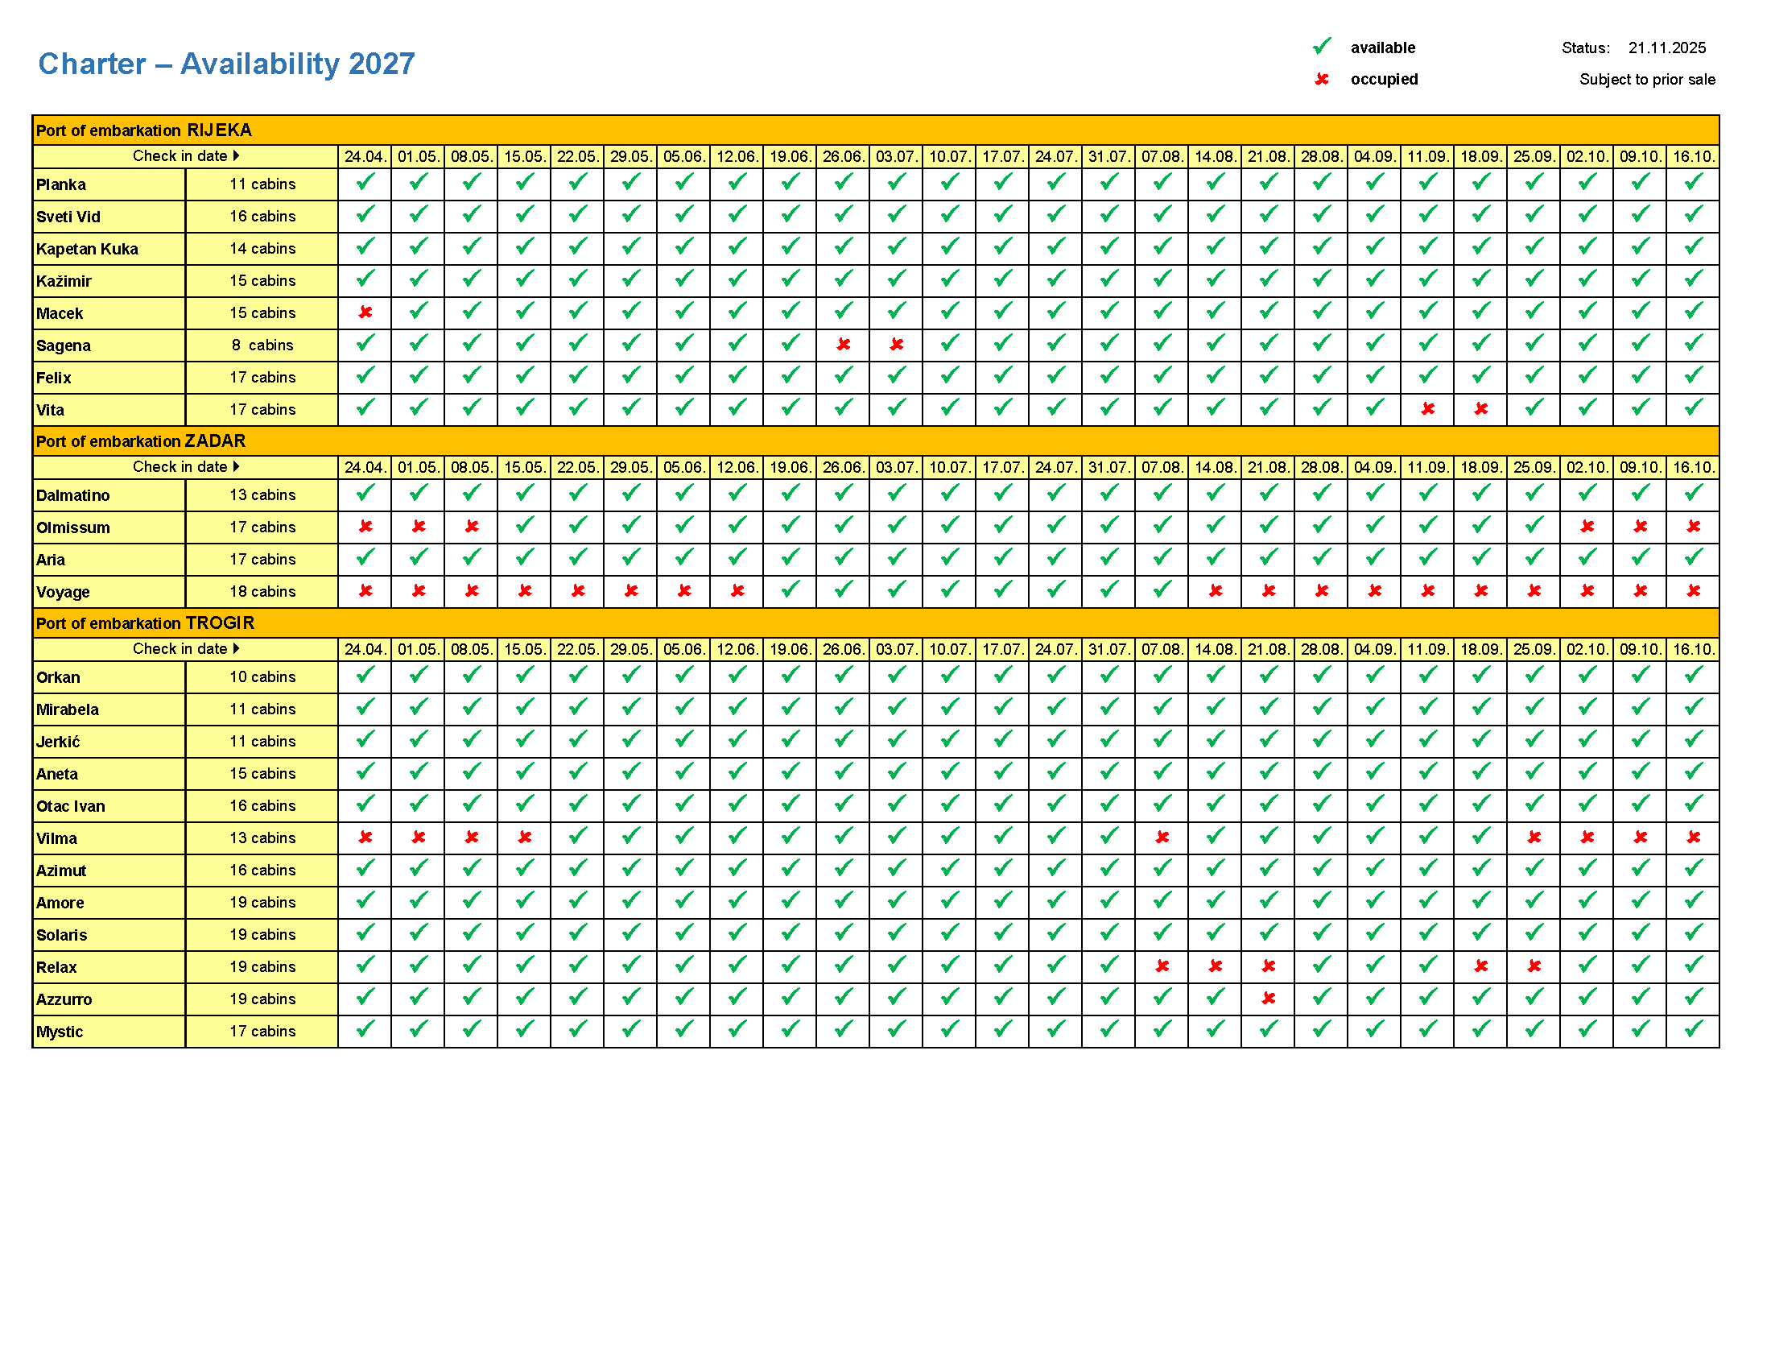The height and width of the screenshot is (1369, 1771).
Task: Click Trogir's Check in date arrow
Action: 236,648
